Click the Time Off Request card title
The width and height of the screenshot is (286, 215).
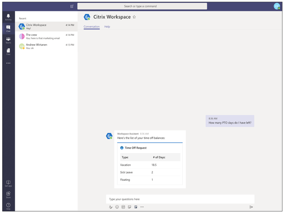[135, 148]
